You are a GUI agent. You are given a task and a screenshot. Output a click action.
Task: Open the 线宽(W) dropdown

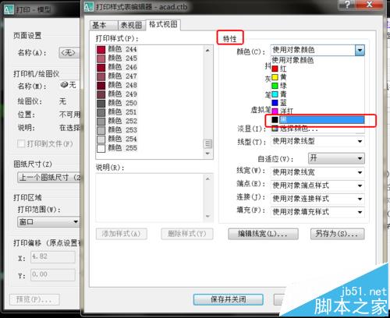coord(317,172)
